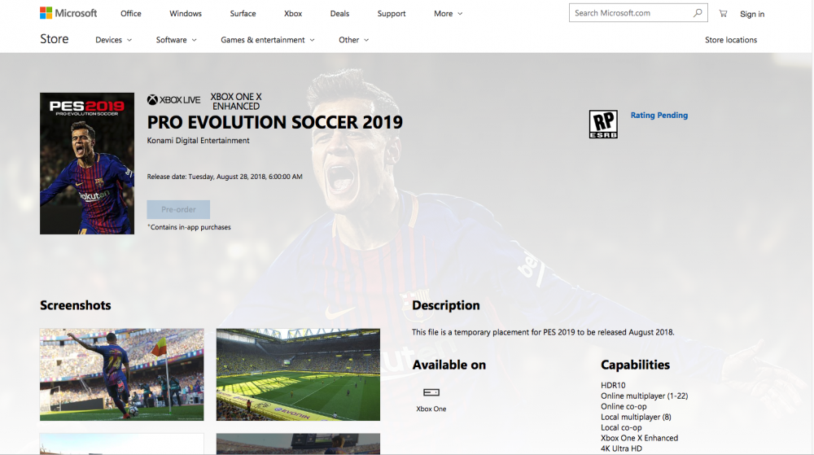
Task: Open the stadium screenshot thumbnail
Action: pyautogui.click(x=298, y=374)
